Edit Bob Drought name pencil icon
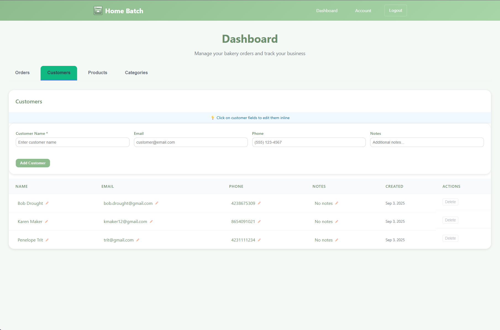Viewport: 500px width, 330px height. click(x=47, y=203)
